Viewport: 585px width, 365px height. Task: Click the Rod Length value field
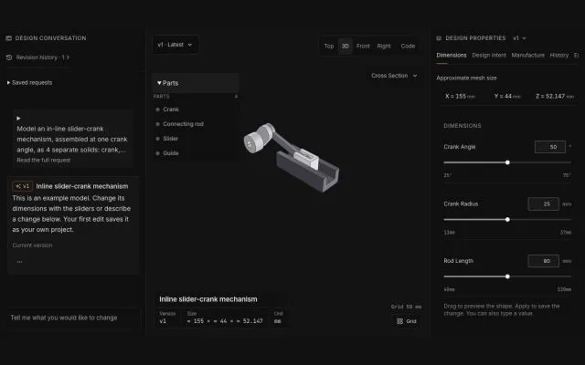544,261
